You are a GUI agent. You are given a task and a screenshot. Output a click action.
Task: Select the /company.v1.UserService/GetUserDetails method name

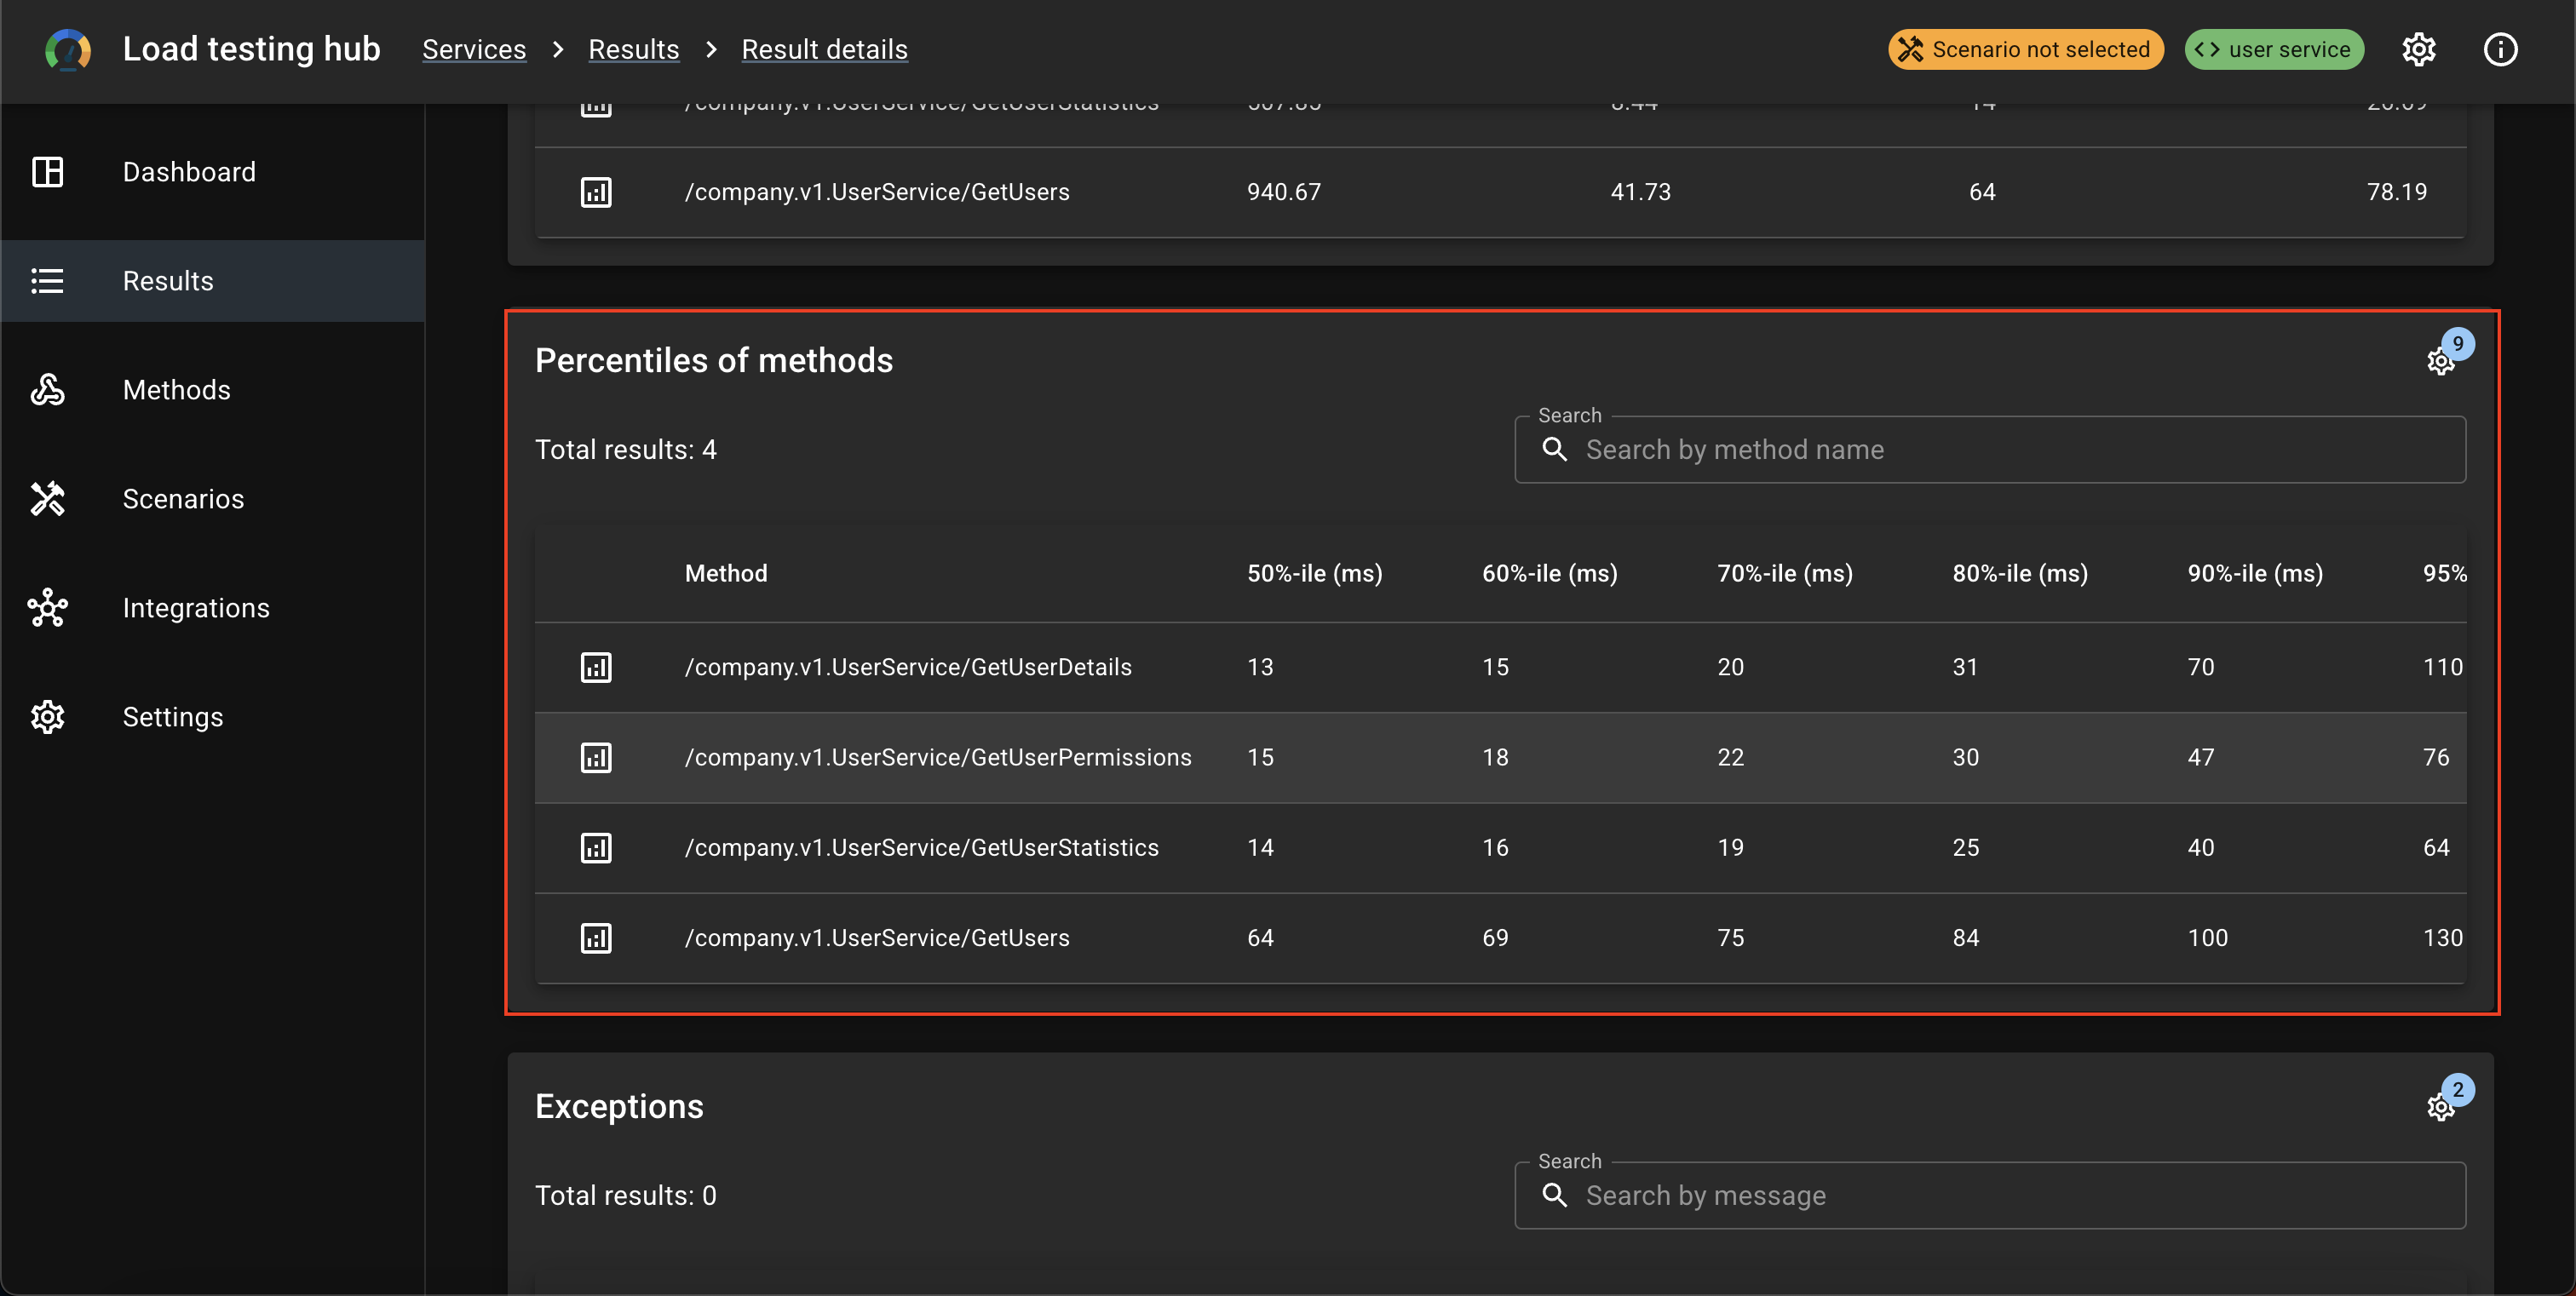(x=908, y=668)
